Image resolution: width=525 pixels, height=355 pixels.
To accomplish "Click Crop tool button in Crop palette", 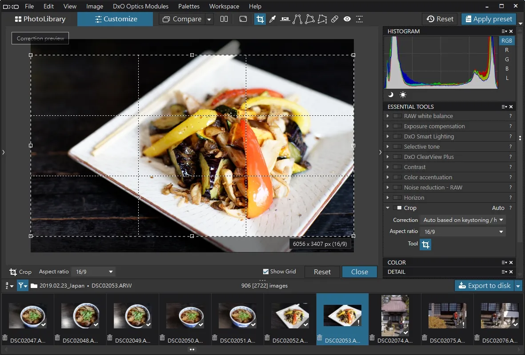I will click(425, 245).
